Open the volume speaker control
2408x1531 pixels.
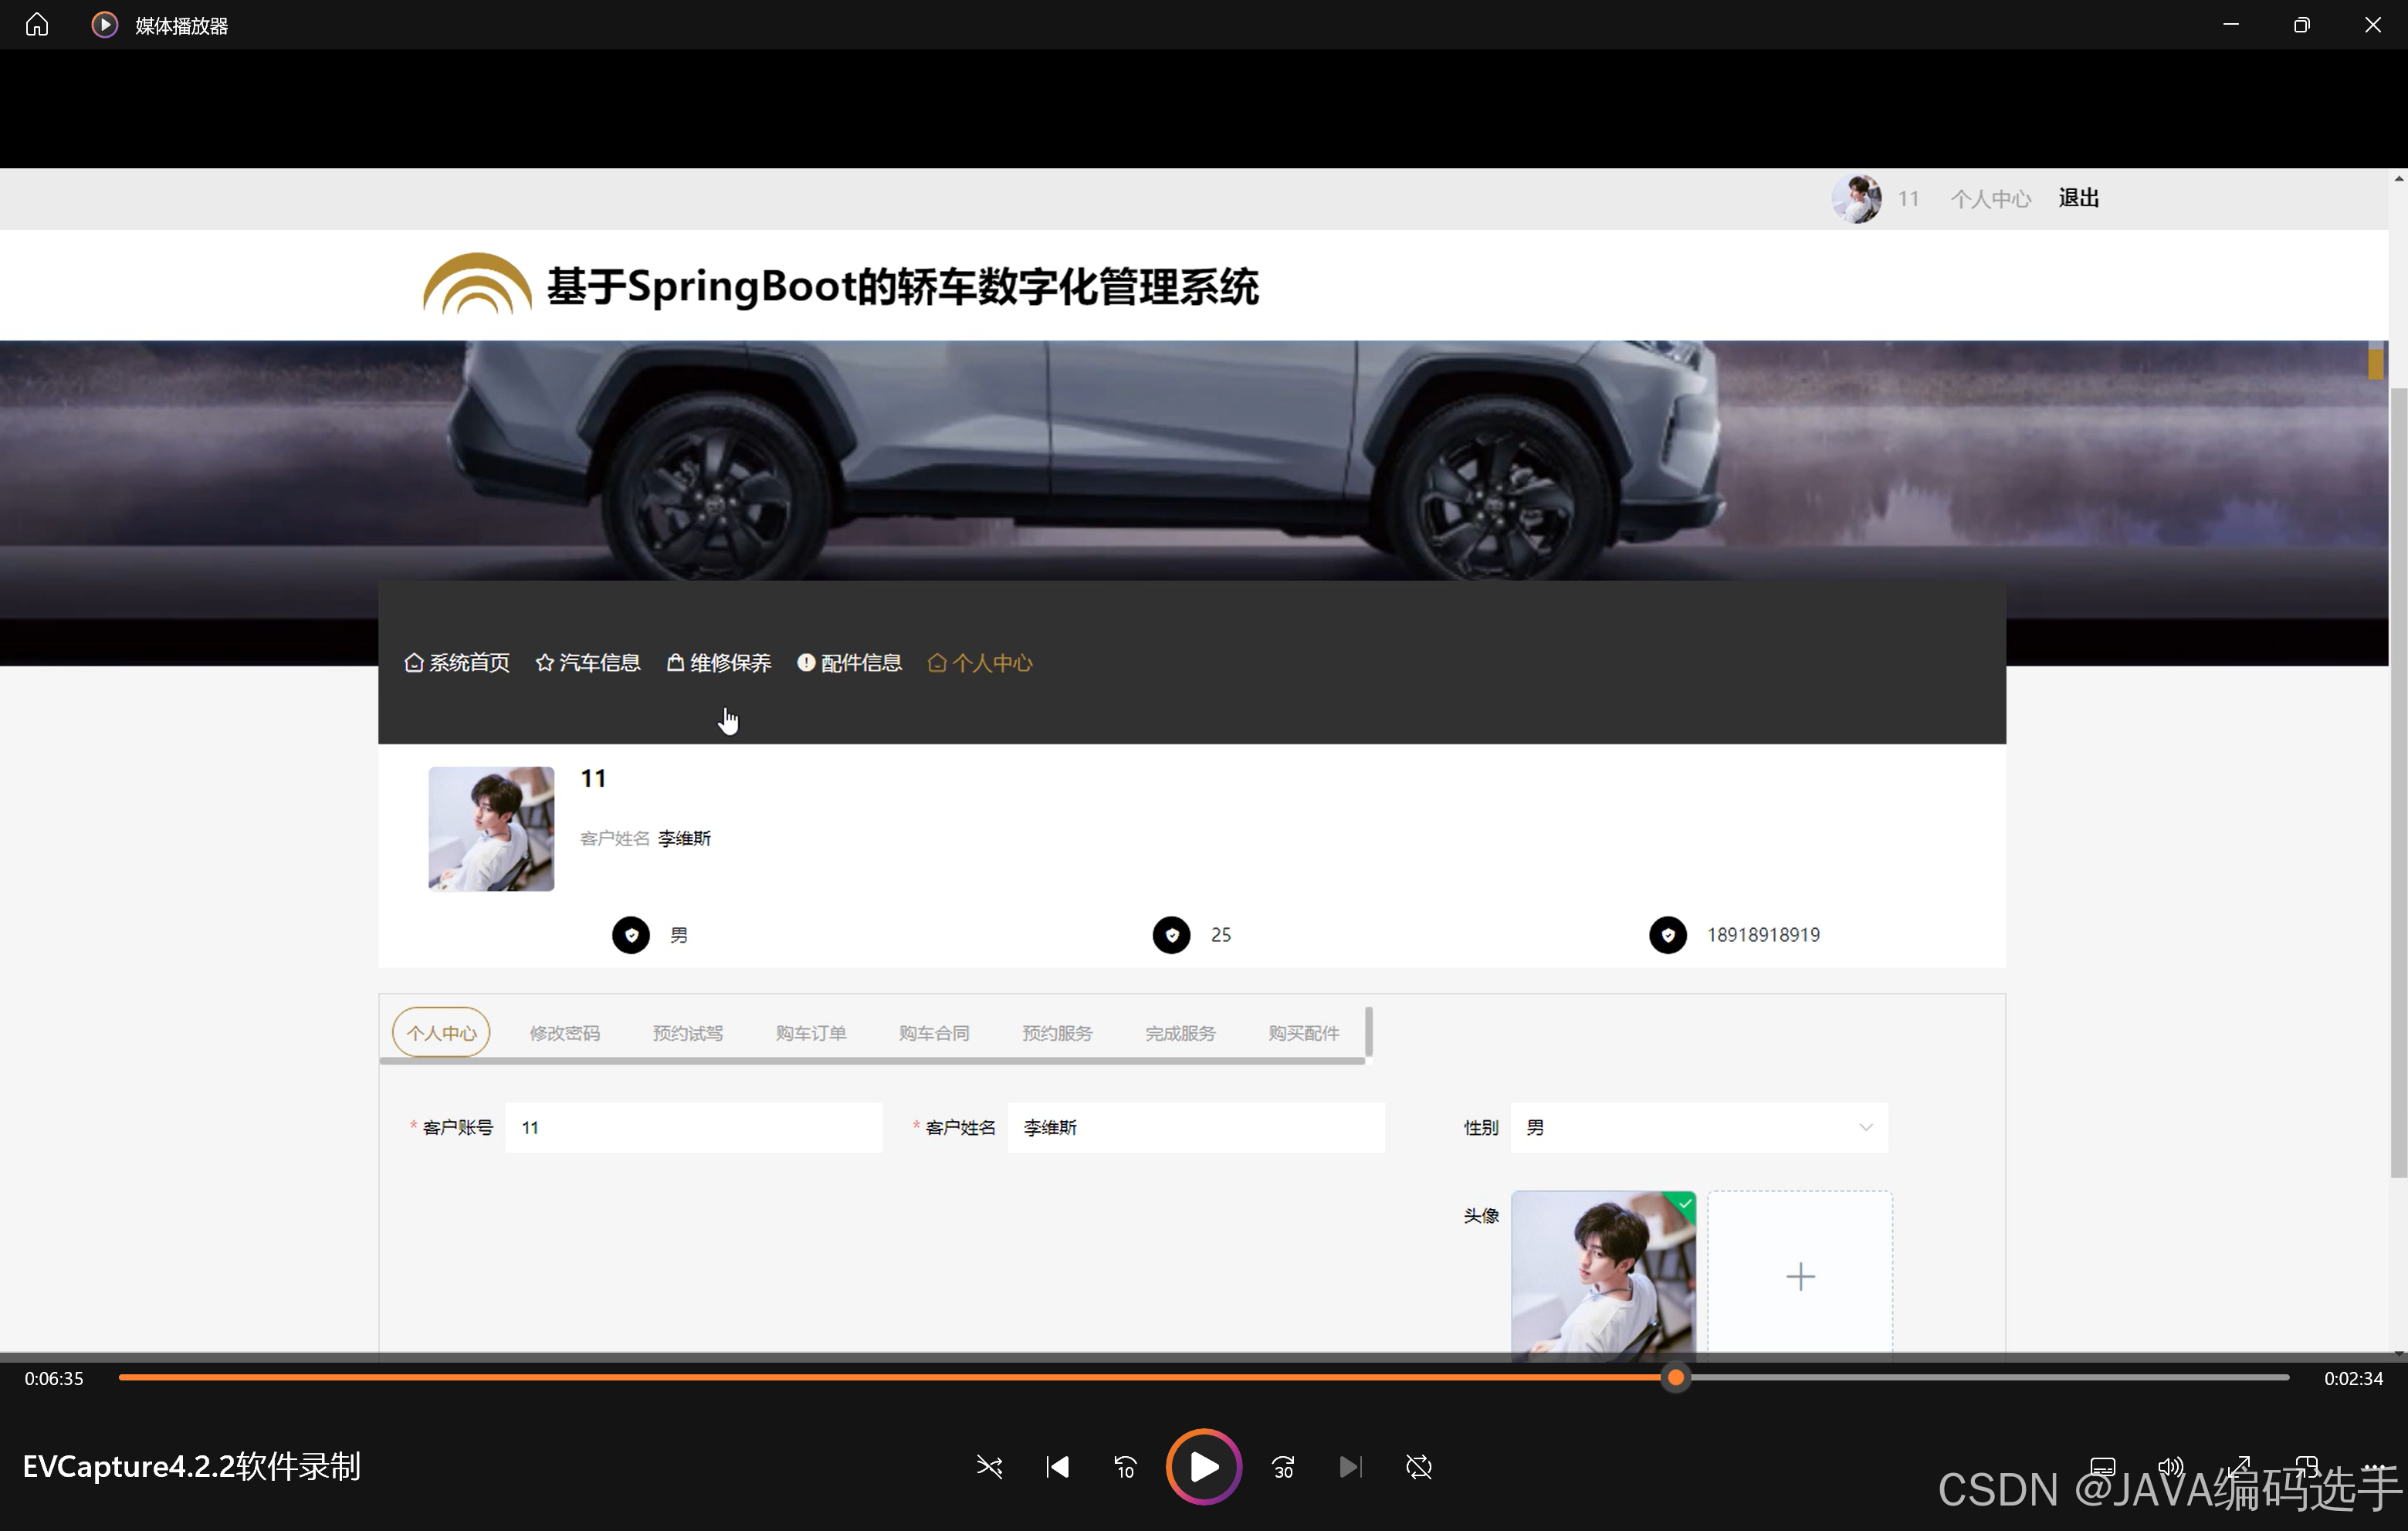pos(2170,1466)
